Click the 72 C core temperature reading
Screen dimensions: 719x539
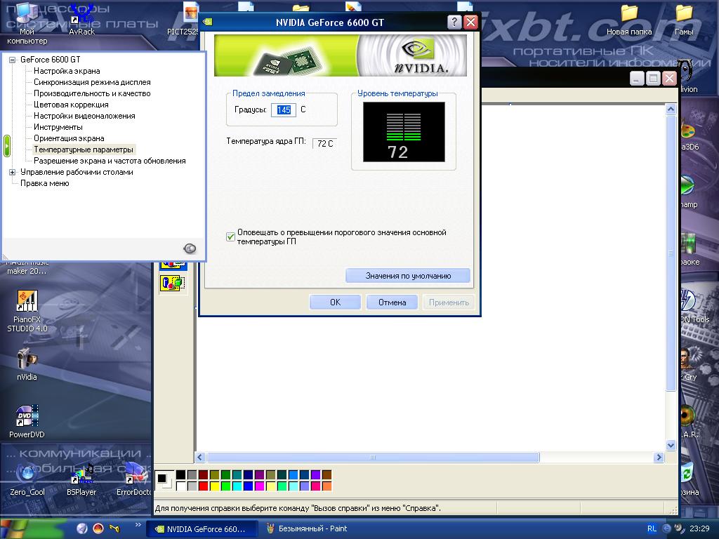[325, 143]
